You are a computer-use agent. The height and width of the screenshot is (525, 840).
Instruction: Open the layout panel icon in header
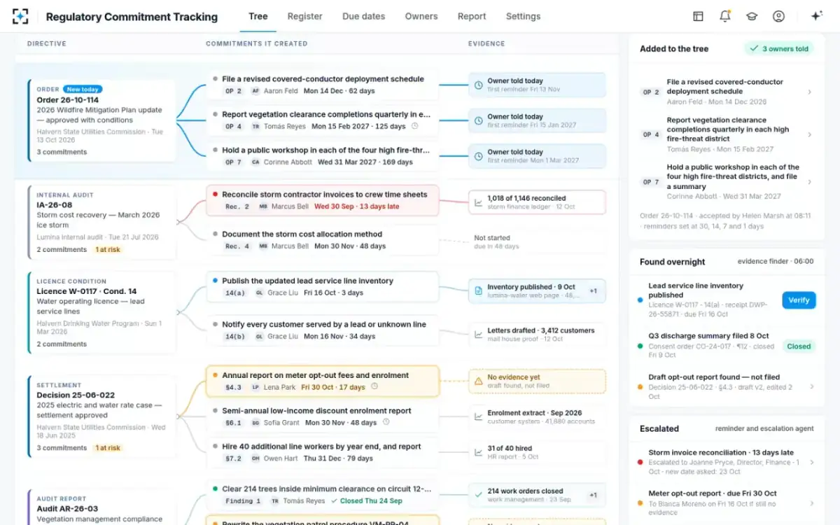tap(698, 16)
